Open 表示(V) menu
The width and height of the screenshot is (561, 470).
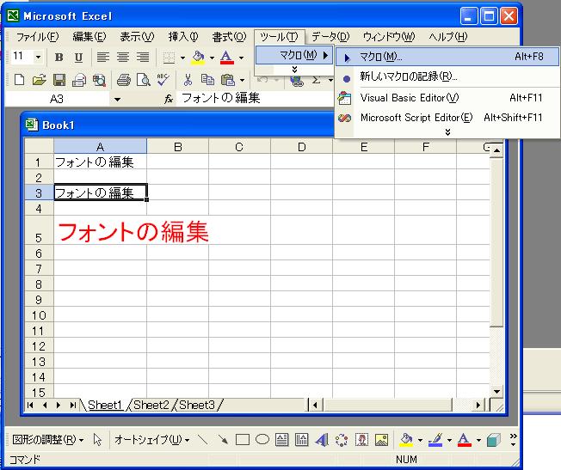(x=137, y=37)
